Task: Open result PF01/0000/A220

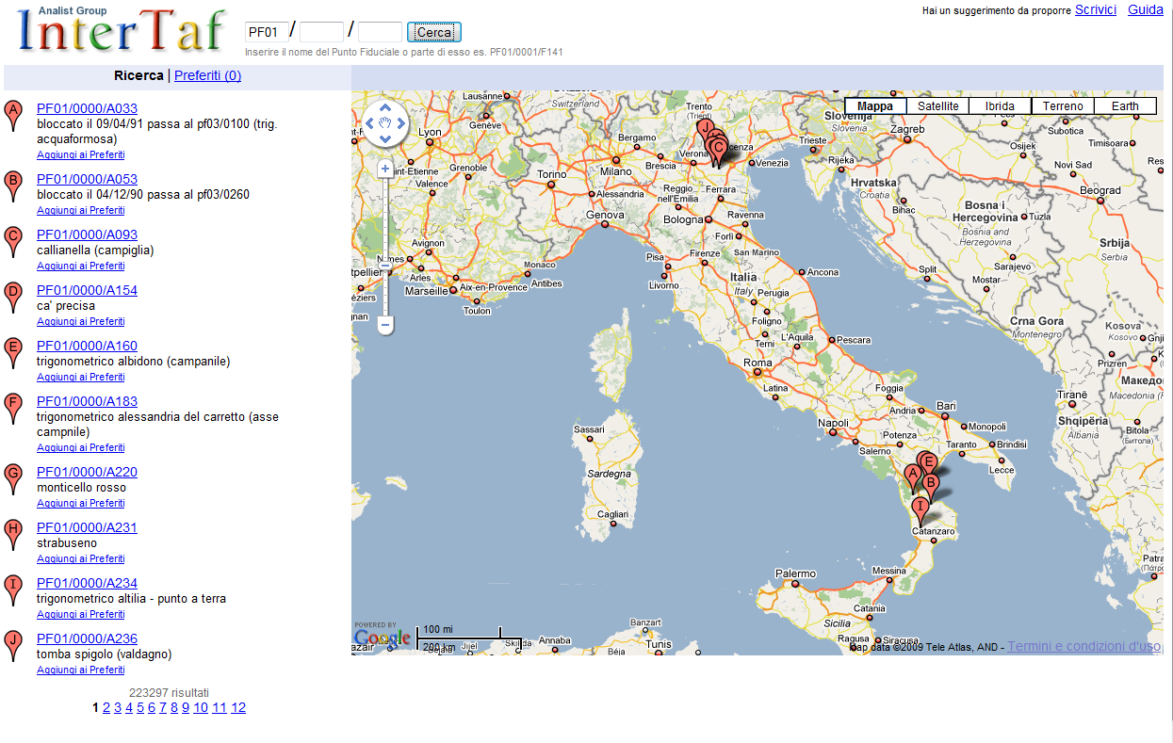Action: click(x=87, y=472)
